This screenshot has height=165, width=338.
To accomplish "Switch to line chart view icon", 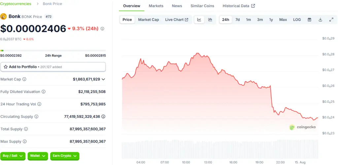I will pyautogui.click(x=199, y=19).
